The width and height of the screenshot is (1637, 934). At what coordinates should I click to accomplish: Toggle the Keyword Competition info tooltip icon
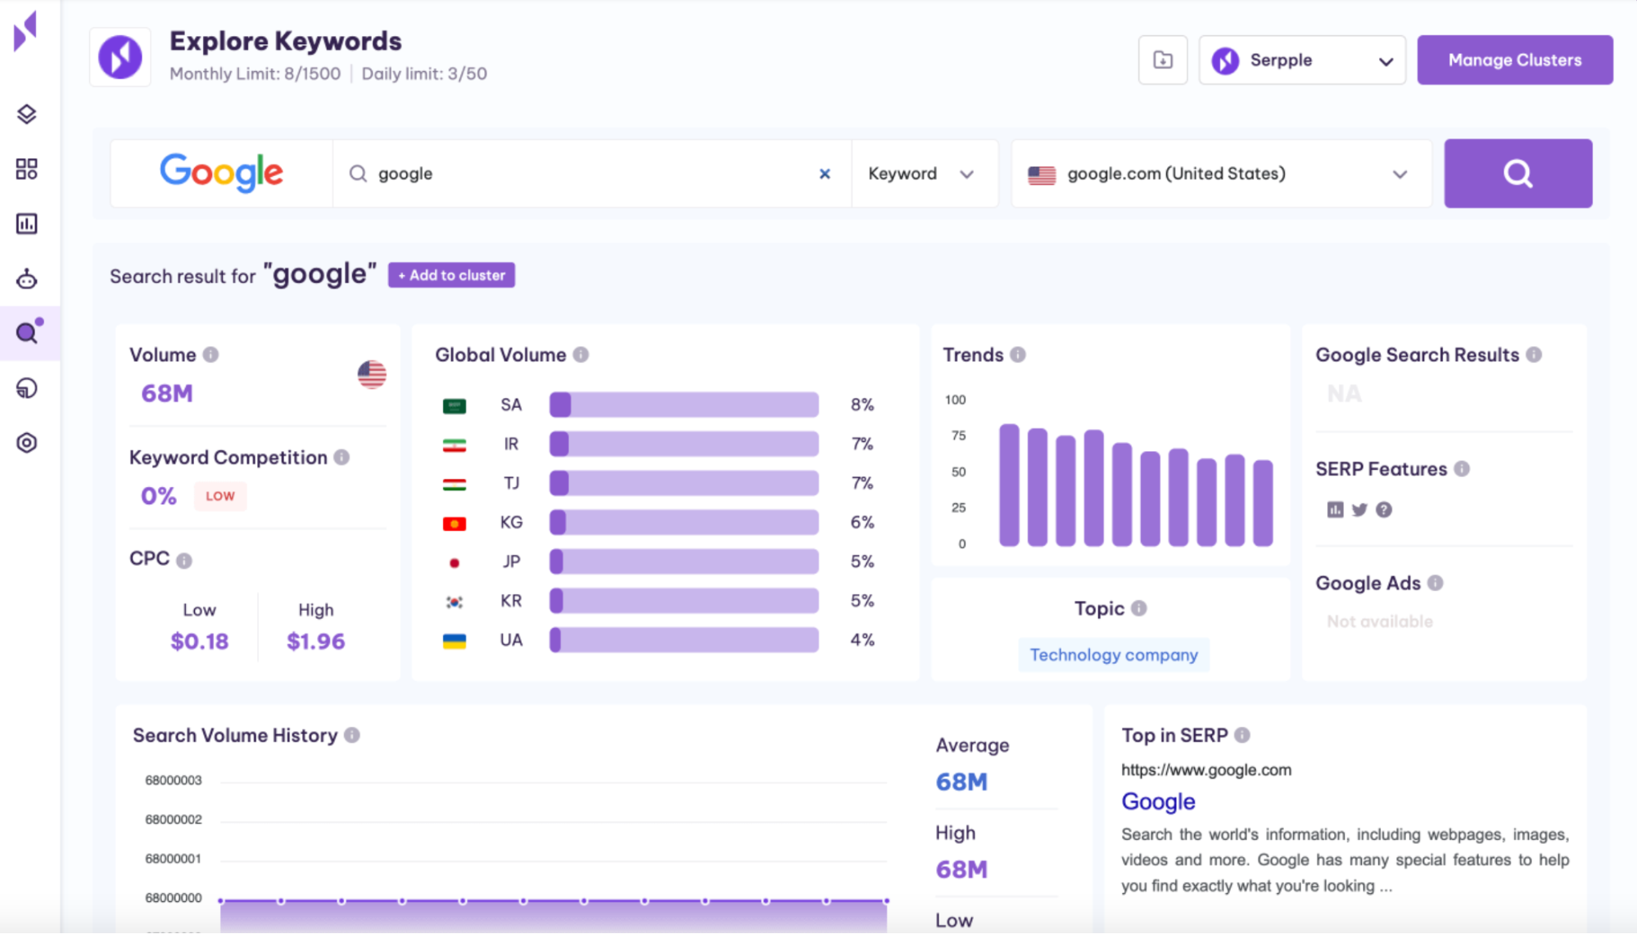tap(343, 458)
